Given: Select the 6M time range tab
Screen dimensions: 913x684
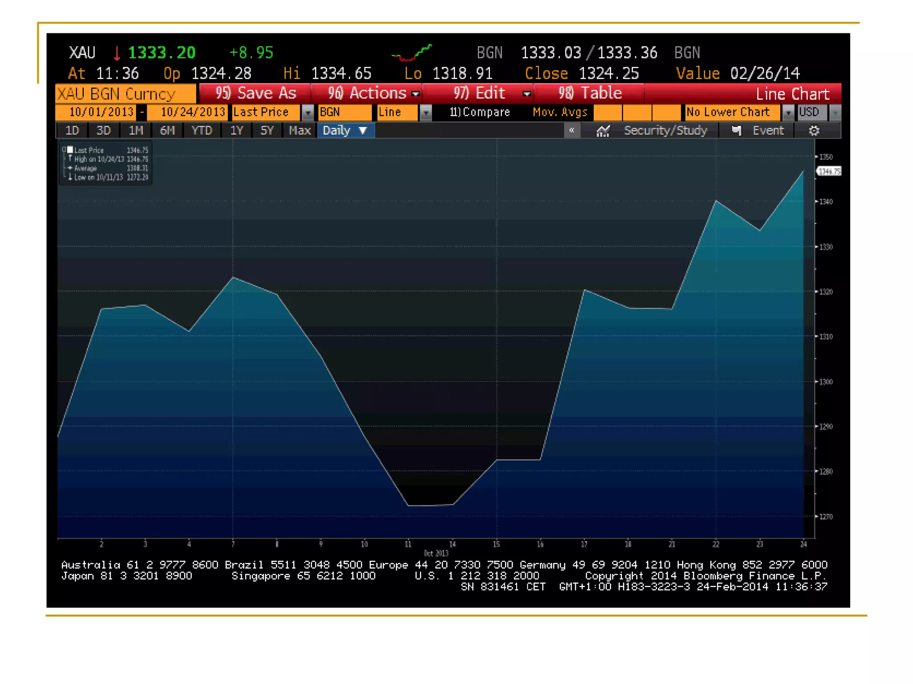Looking at the screenshot, I should pyautogui.click(x=167, y=130).
